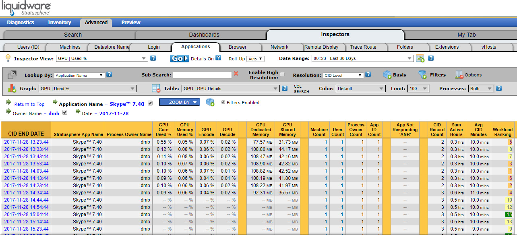Click workload ranking 10 yellow cell
517x235 pixels.
click(509, 200)
